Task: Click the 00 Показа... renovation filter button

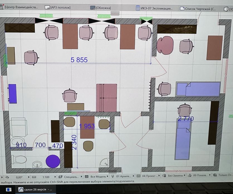Action: point(198,175)
